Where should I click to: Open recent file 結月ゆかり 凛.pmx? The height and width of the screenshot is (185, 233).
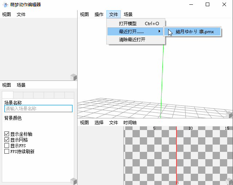192,32
